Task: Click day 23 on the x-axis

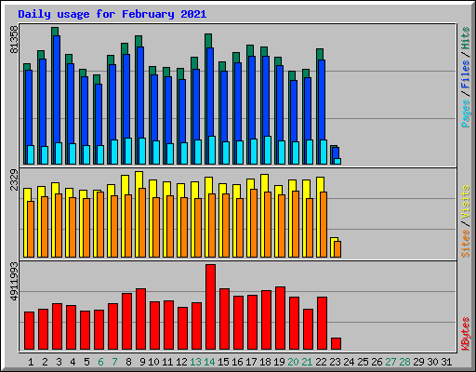Action: click(x=335, y=362)
